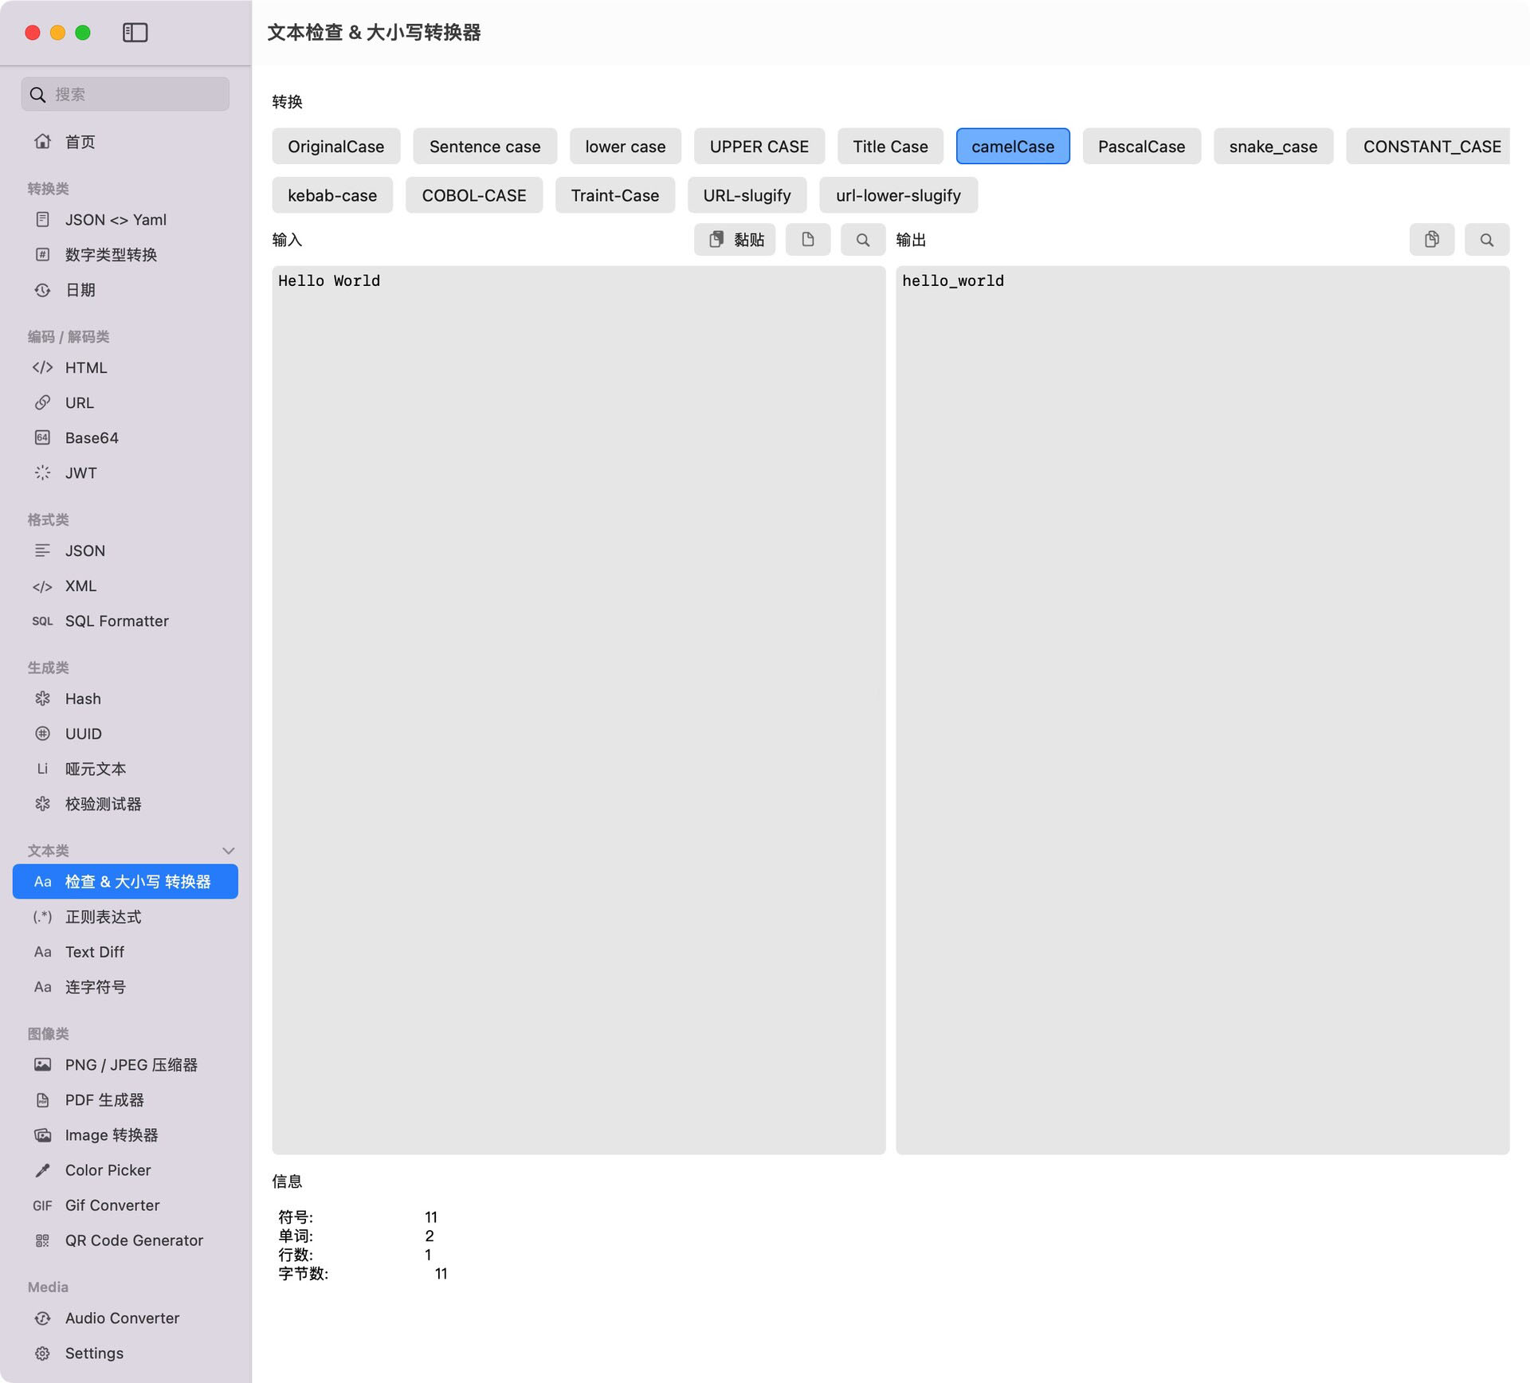Open SQL Formatter

pyautogui.click(x=125, y=621)
